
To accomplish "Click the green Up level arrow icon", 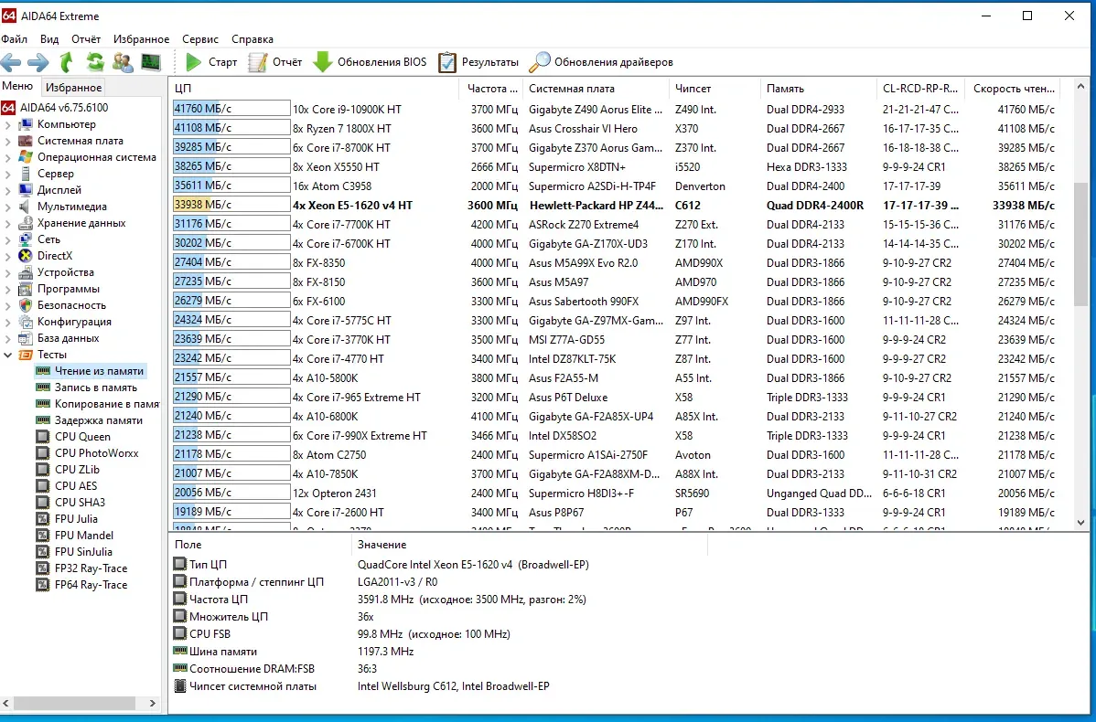I will point(66,62).
